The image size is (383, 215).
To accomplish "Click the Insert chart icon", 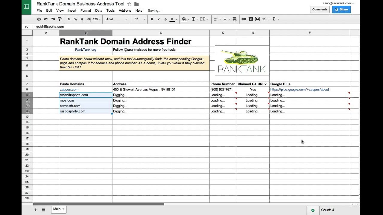I will coord(257,19).
